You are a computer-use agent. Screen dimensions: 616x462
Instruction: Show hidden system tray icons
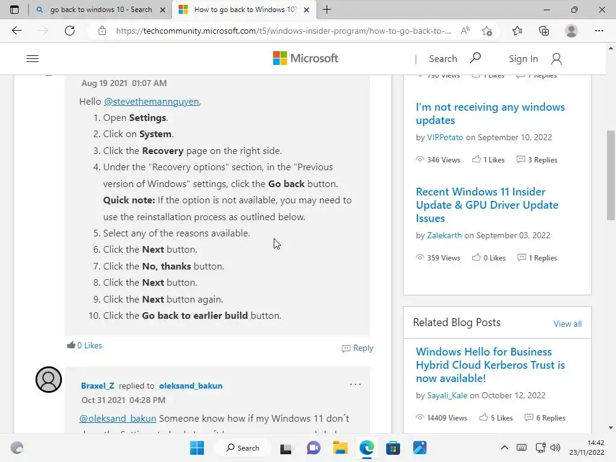(x=505, y=448)
